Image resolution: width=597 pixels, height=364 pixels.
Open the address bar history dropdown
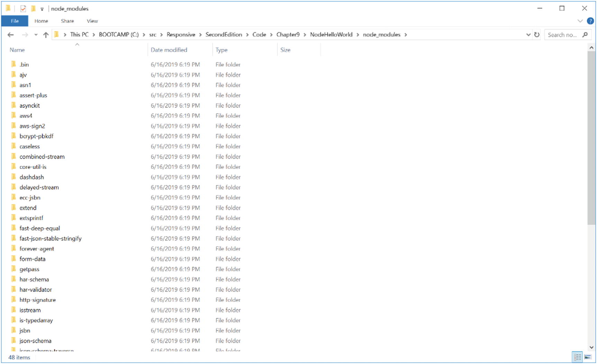pyautogui.click(x=528, y=35)
